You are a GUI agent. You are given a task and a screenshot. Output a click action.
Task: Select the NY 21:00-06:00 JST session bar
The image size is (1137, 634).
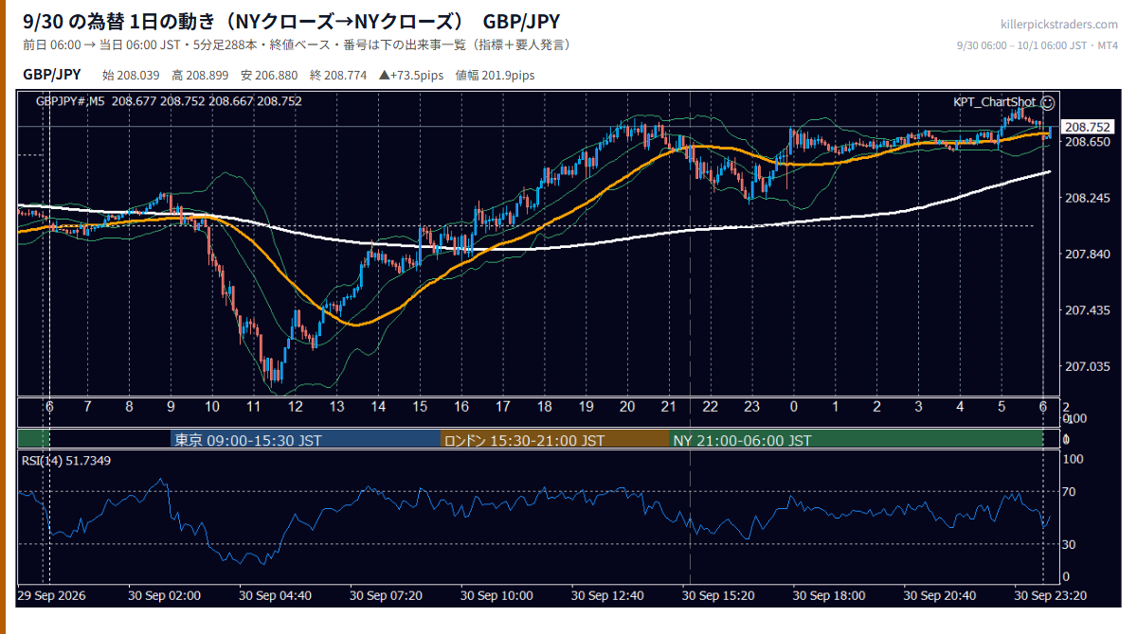[856, 440]
